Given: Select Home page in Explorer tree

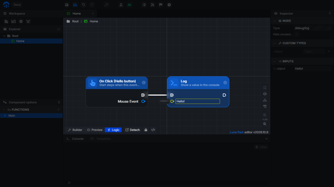Looking at the screenshot, I should pos(31,41).
